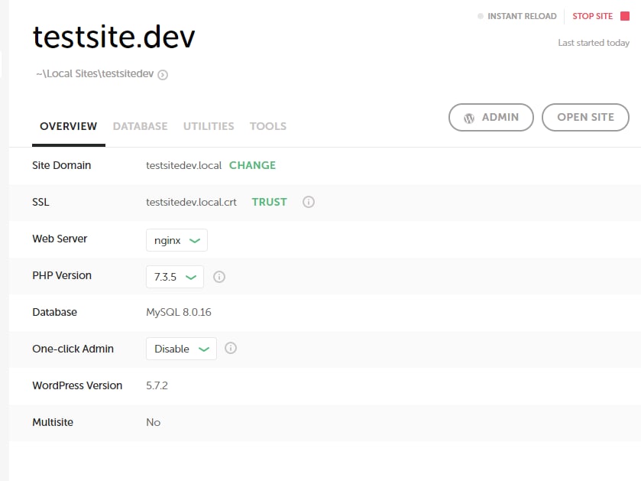This screenshot has height=481, width=641.
Task: Open the PHP Version 7.3.5 dropdown
Action: pos(174,277)
